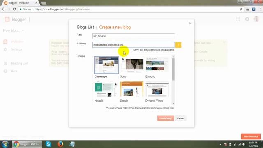Screen dimensions: 263x148
Task: Open Firefox from the taskbar
Action: pos(60,144)
